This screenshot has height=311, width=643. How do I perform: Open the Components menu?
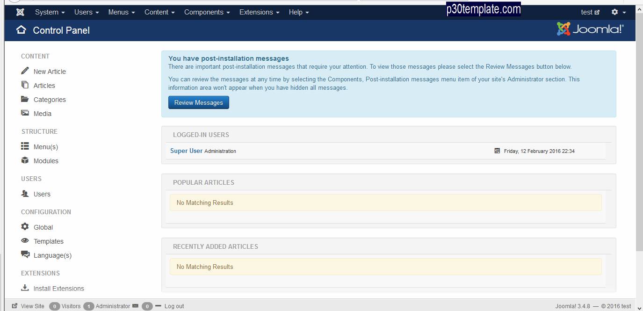pyautogui.click(x=207, y=12)
